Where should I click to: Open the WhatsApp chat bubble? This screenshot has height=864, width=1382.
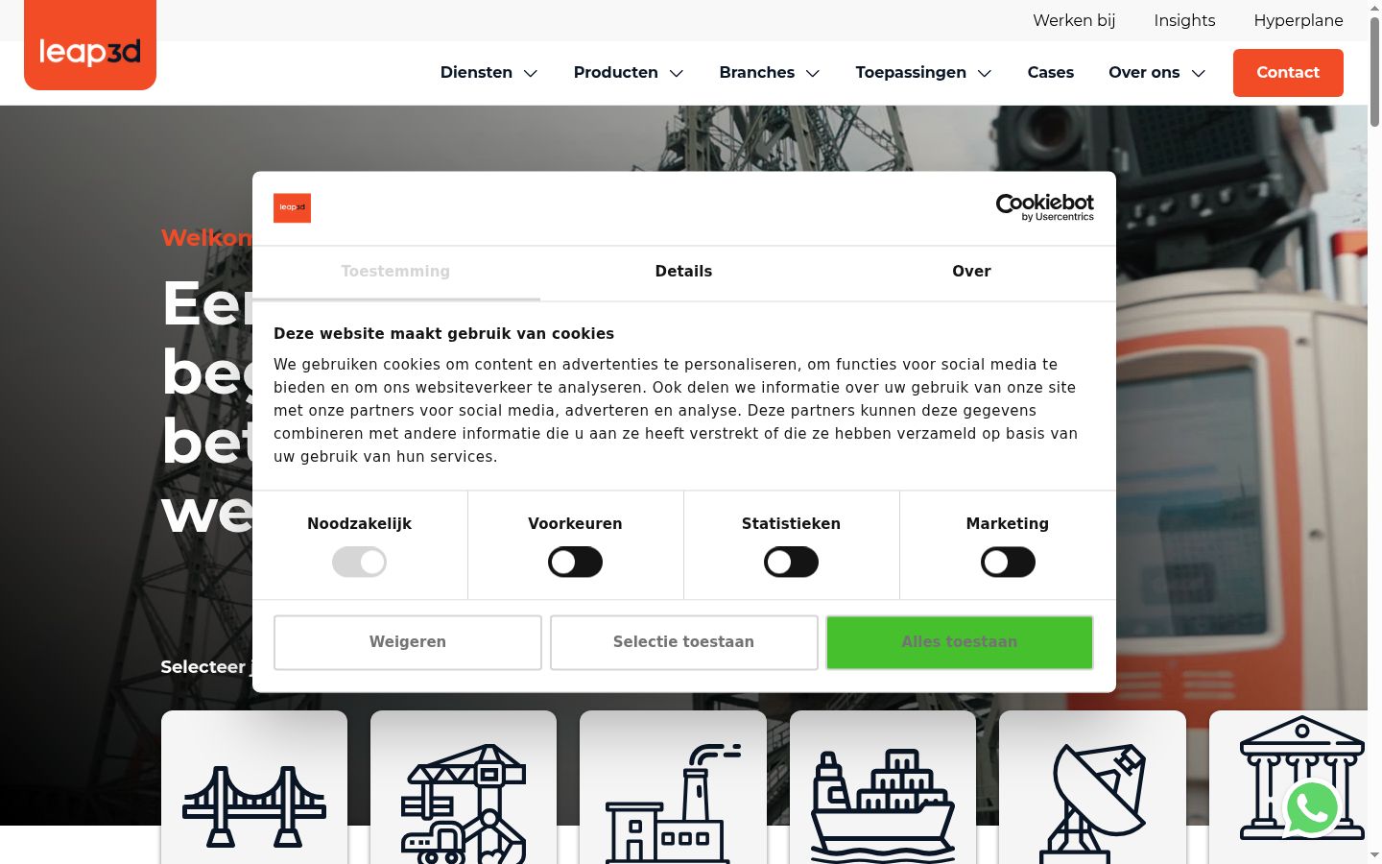(x=1312, y=807)
